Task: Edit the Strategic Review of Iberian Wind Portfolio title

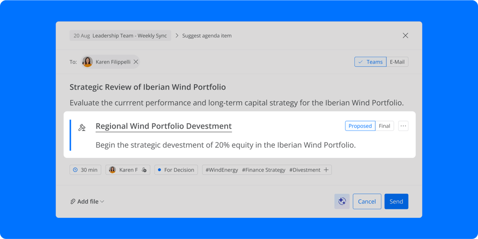Action: point(148,87)
